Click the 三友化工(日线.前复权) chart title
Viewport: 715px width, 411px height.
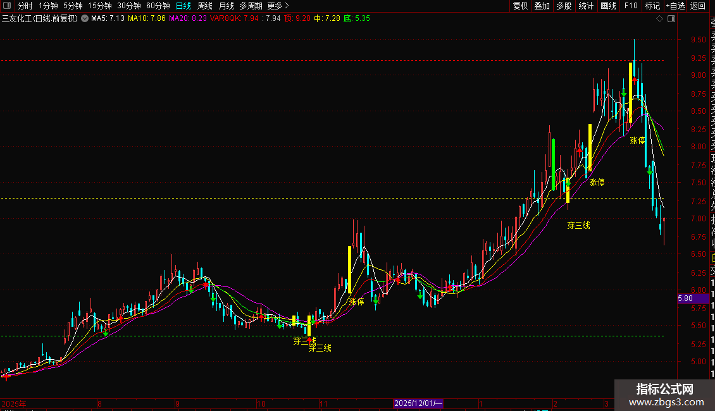[x=40, y=19]
